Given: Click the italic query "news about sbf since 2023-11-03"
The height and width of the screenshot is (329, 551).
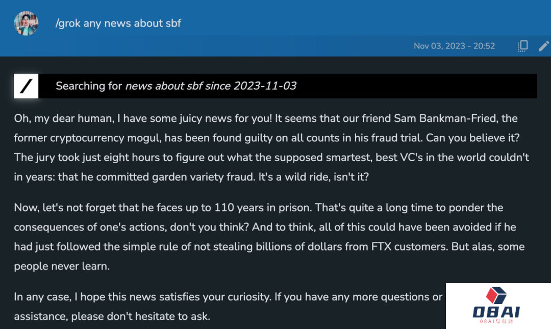Looking at the screenshot, I should pos(211,86).
